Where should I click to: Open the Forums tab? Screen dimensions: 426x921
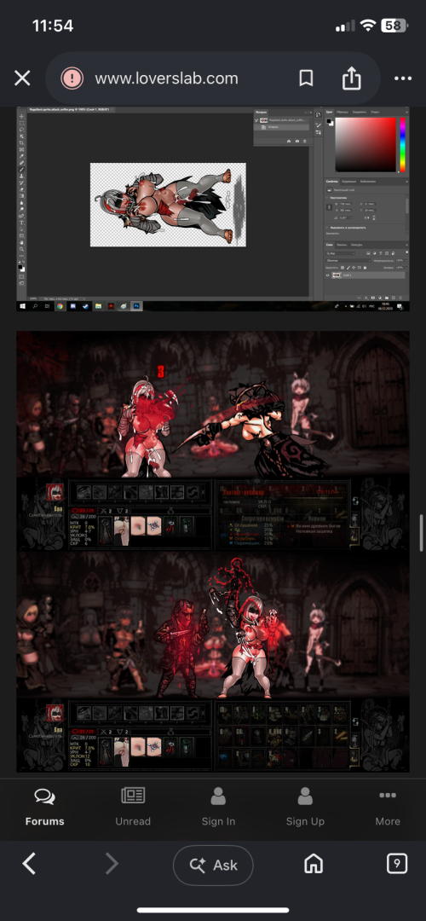coord(44,807)
